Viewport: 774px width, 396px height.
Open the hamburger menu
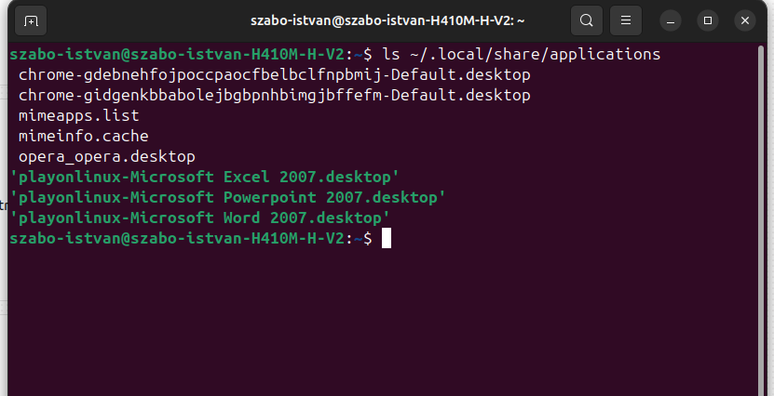tap(627, 20)
